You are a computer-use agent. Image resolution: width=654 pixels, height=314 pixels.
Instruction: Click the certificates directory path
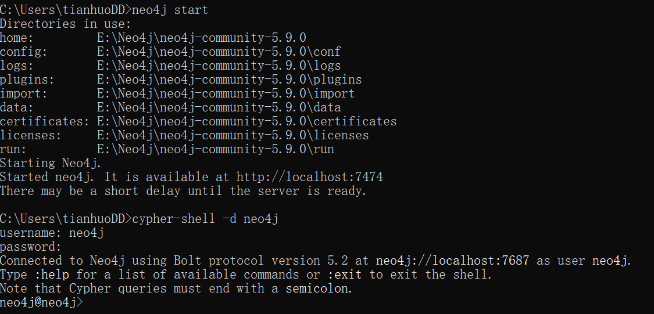[246, 121]
